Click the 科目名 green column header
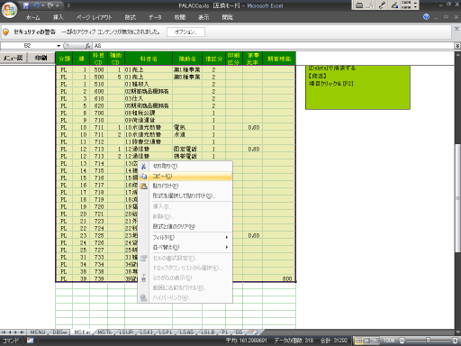This screenshot has height=346, width=461. point(149,59)
